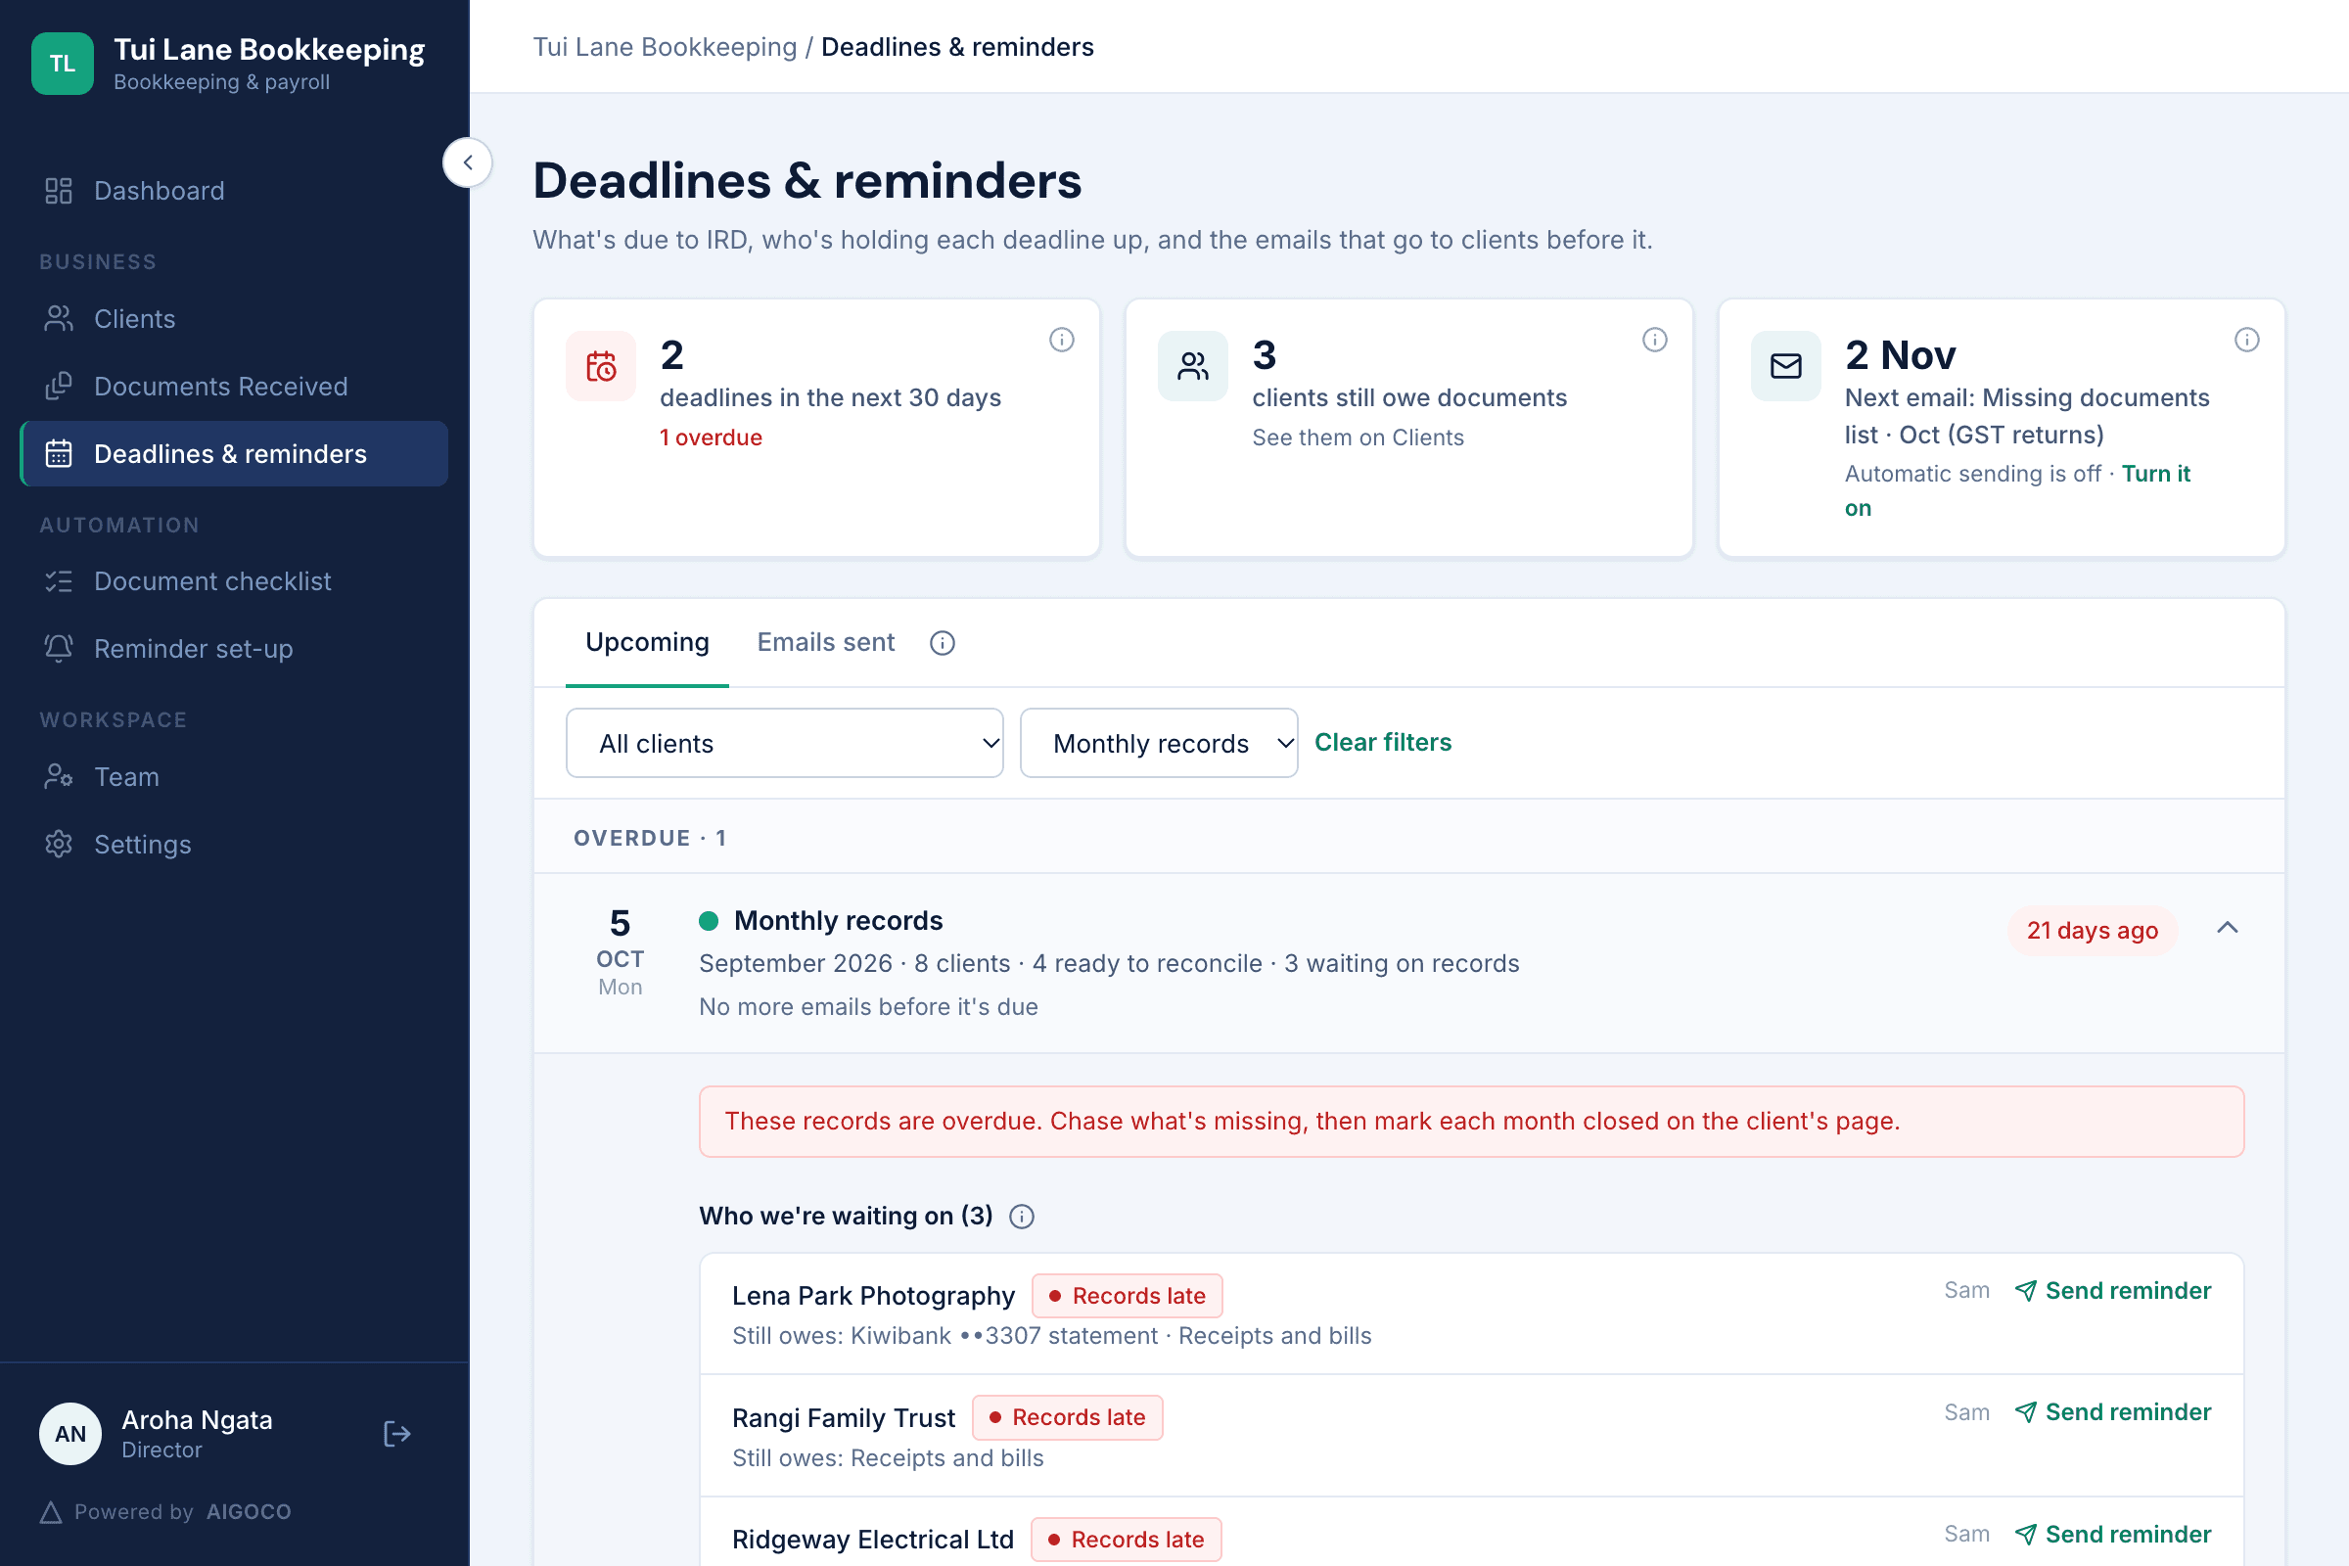Switch to the Emails sent tab
This screenshot has width=2349, height=1566.
pos(826,642)
